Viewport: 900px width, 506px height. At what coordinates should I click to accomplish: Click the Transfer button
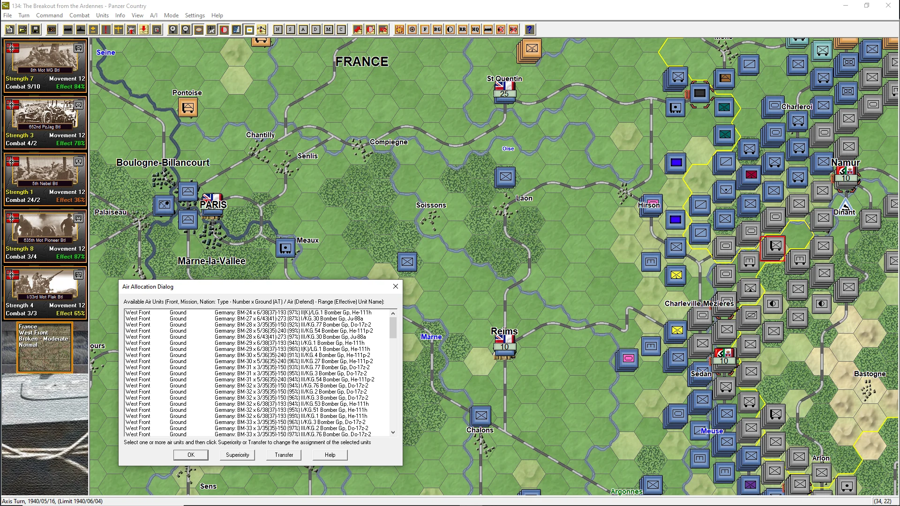point(284,455)
